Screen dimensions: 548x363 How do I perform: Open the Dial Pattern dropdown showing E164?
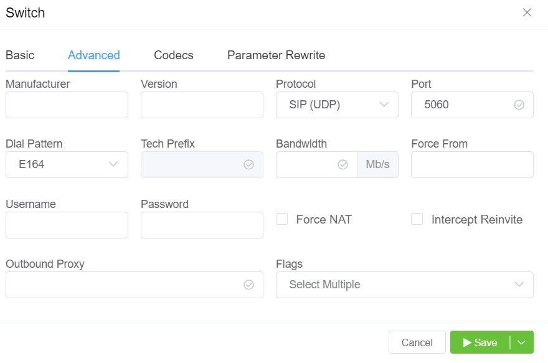pos(67,164)
